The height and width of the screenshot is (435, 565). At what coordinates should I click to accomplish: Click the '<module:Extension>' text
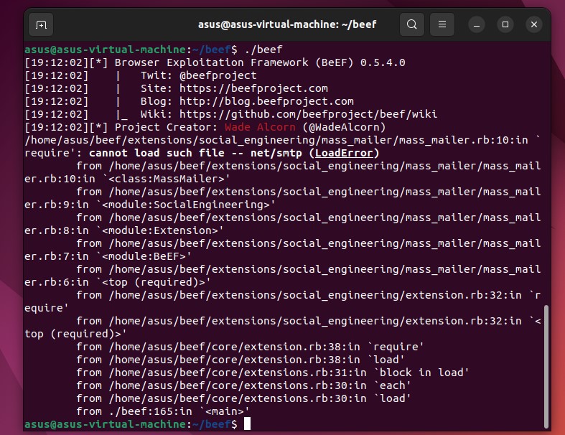click(x=159, y=230)
